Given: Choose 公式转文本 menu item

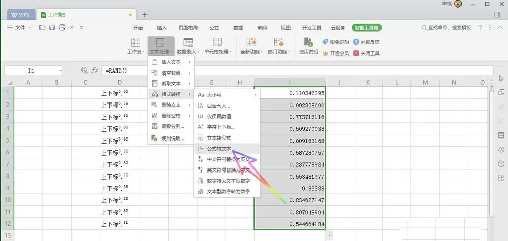Looking at the screenshot, I should [x=227, y=149].
